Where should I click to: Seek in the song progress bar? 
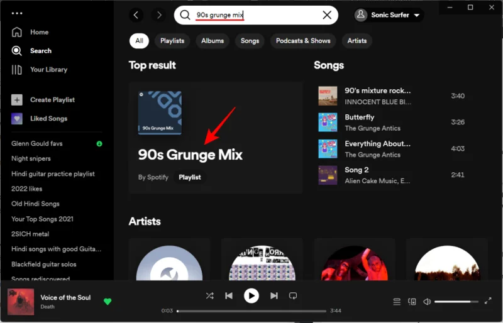[x=251, y=311]
